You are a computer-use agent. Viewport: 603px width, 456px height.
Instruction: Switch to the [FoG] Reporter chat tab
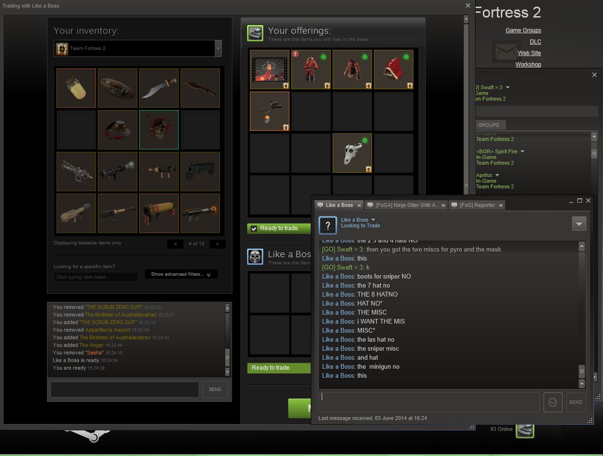coord(477,205)
